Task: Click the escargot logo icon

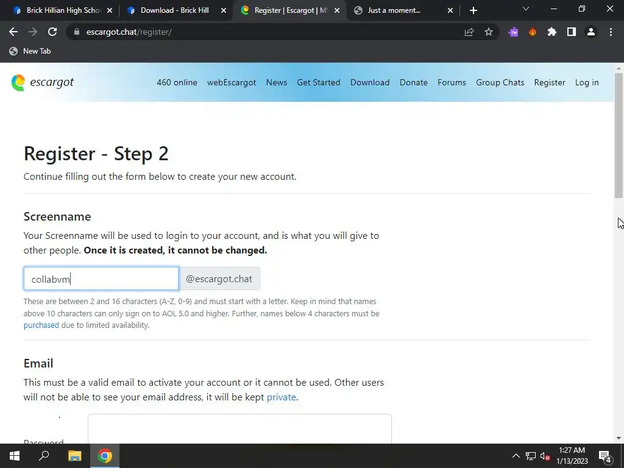Action: click(18, 82)
